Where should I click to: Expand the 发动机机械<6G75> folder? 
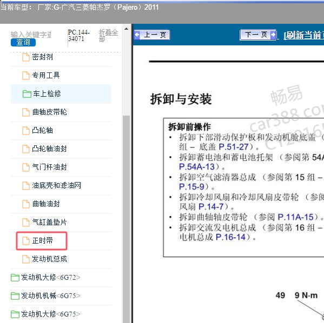51,296
